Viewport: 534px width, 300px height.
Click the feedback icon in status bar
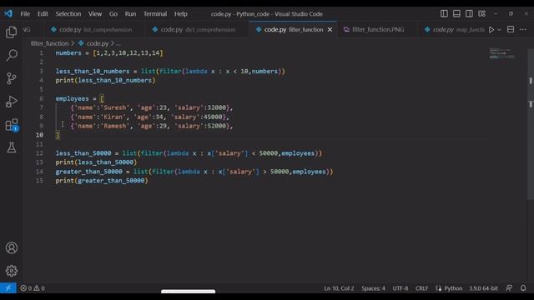point(509,288)
